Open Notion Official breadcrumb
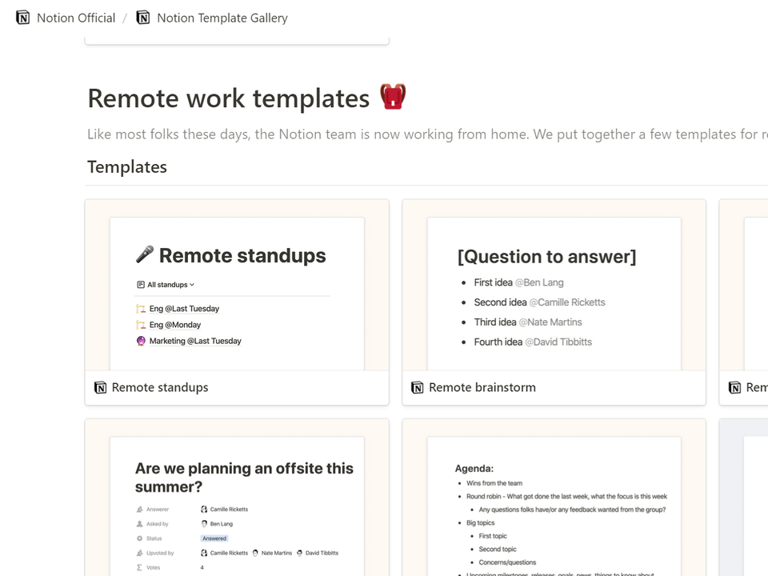Viewport: 768px width, 576px height. tap(76, 18)
